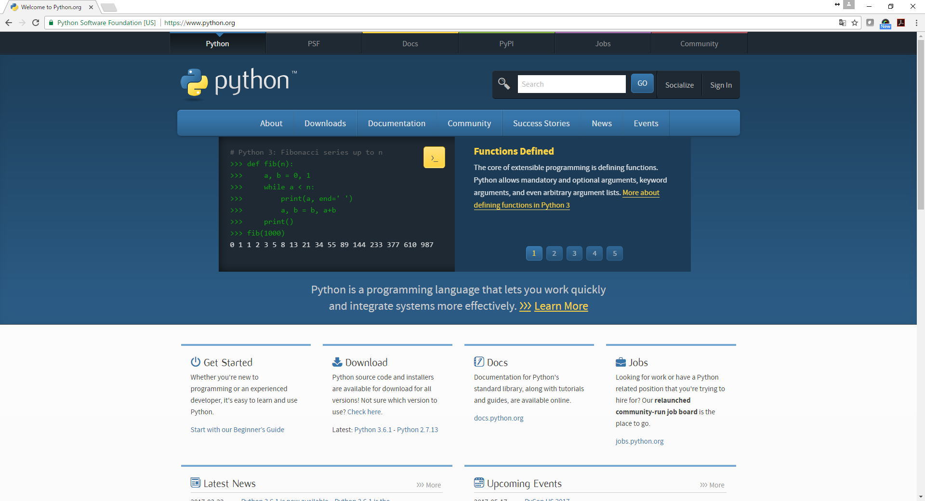This screenshot has width=925, height=501.
Task: Click the page vertical scrollbar thumb
Action: point(921,125)
